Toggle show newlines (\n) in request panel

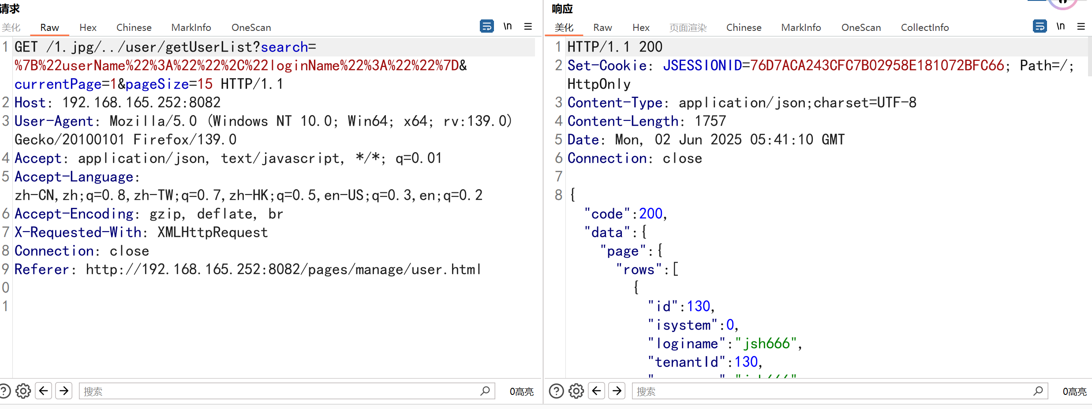(508, 26)
